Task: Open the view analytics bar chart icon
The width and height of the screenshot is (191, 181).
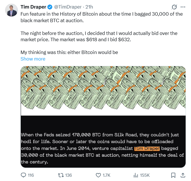Action: pos(136,175)
